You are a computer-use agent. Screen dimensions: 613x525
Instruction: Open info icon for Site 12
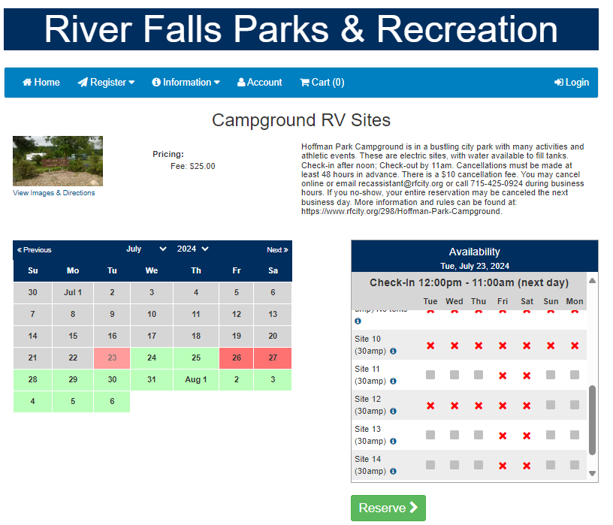393,411
